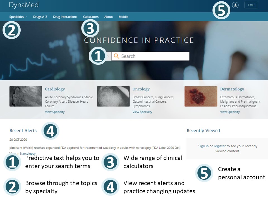Open the Mobile page

(x=123, y=16)
